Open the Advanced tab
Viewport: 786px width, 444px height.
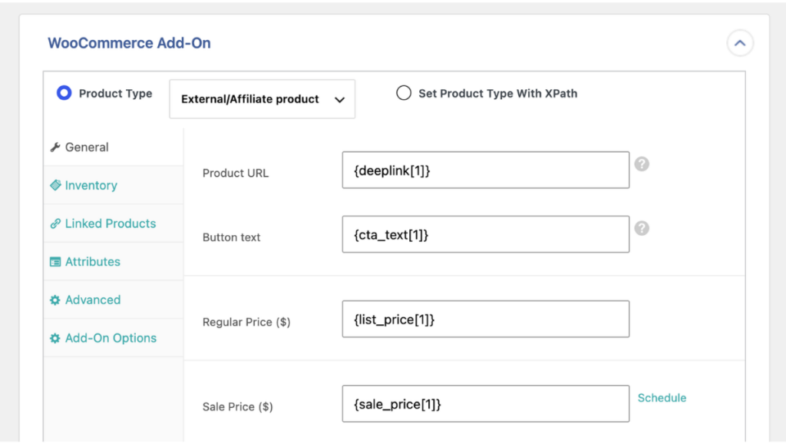click(x=114, y=300)
